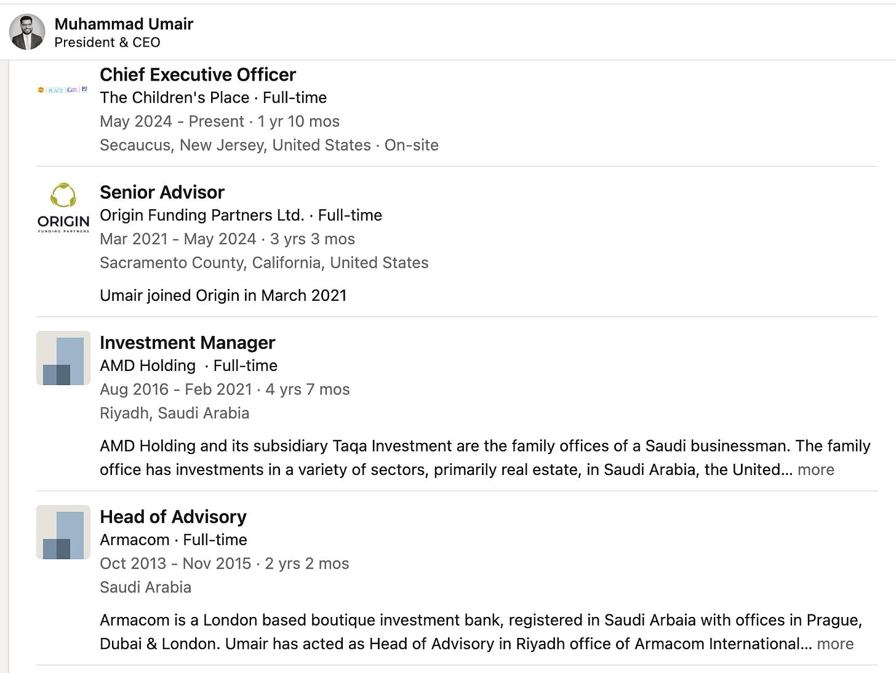Image resolution: width=896 pixels, height=673 pixels.
Task: Select the Chief Executive Officer job title
Action: 198,74
